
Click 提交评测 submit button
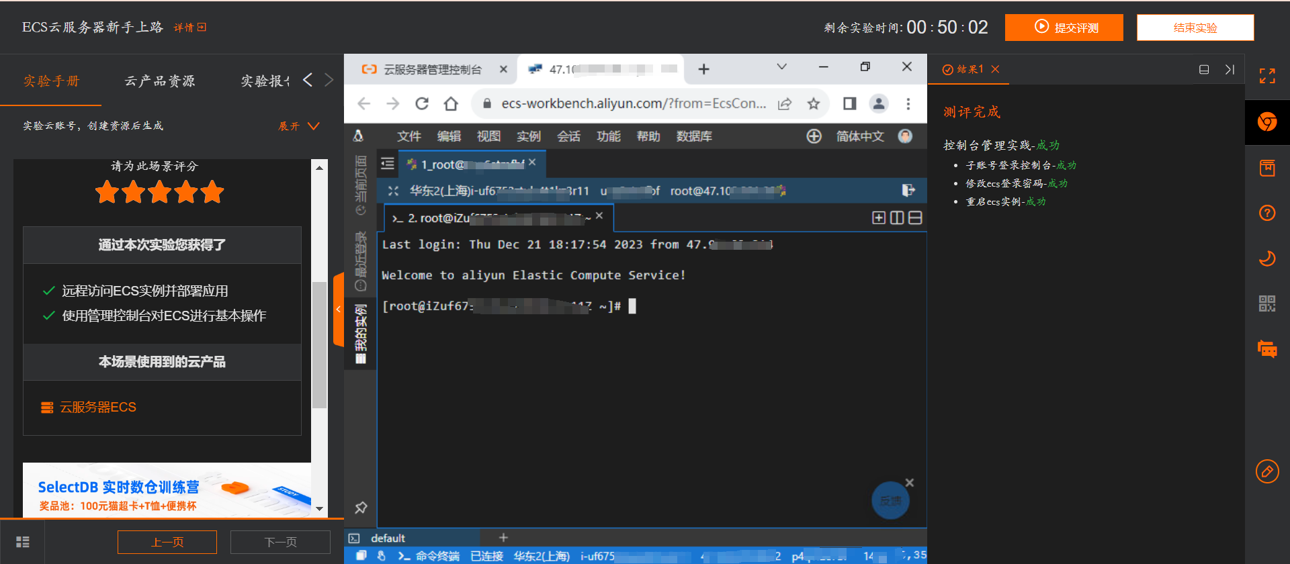coord(1064,28)
